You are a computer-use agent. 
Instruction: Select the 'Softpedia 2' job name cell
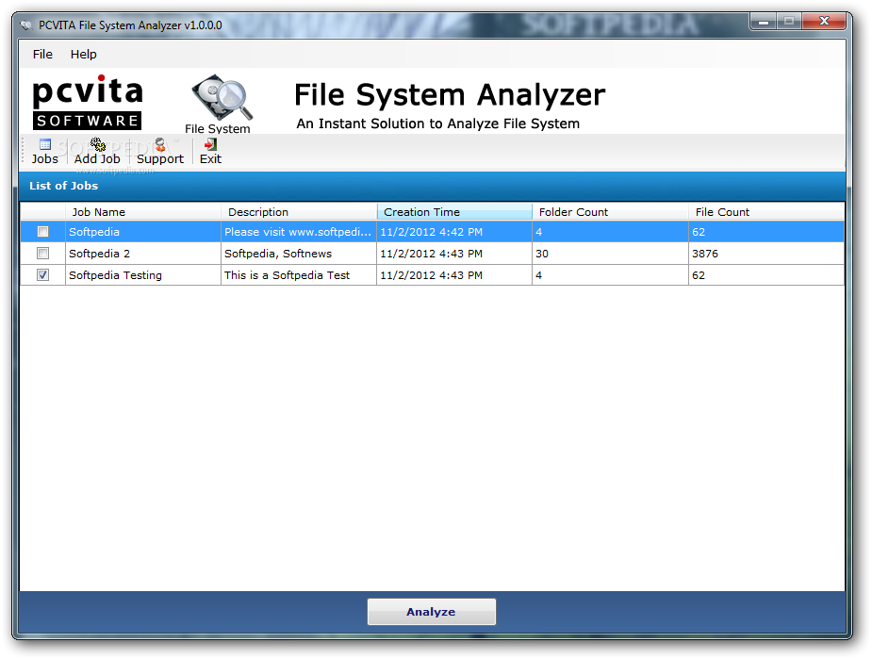tap(143, 253)
